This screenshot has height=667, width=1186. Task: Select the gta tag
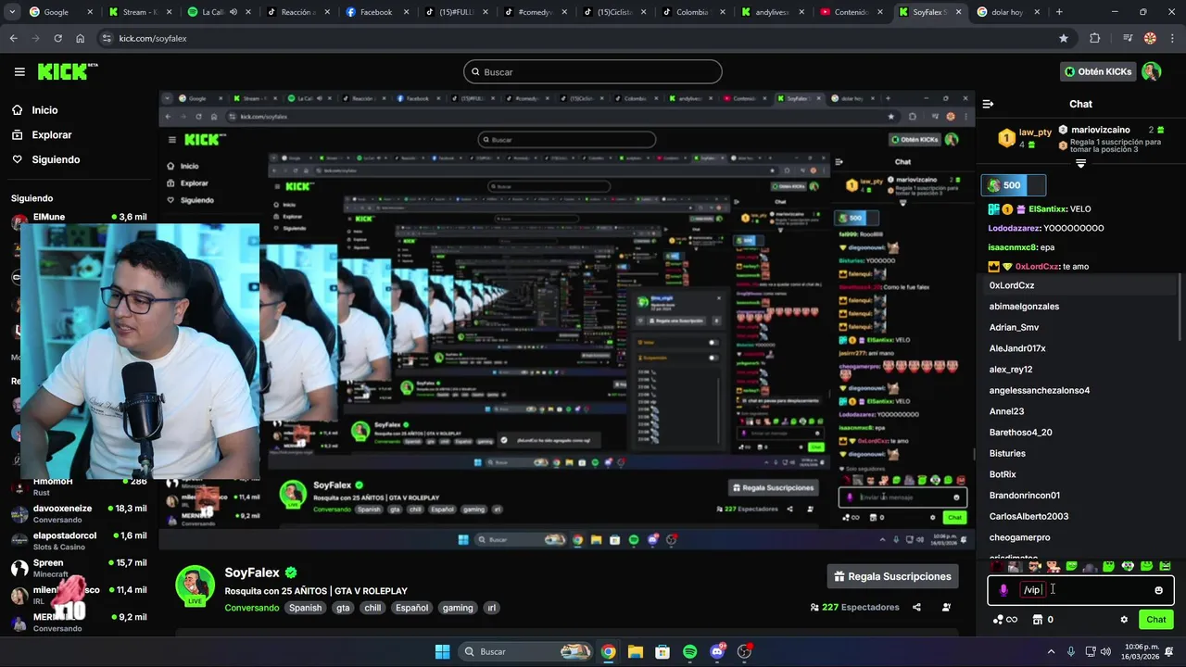[x=344, y=608]
